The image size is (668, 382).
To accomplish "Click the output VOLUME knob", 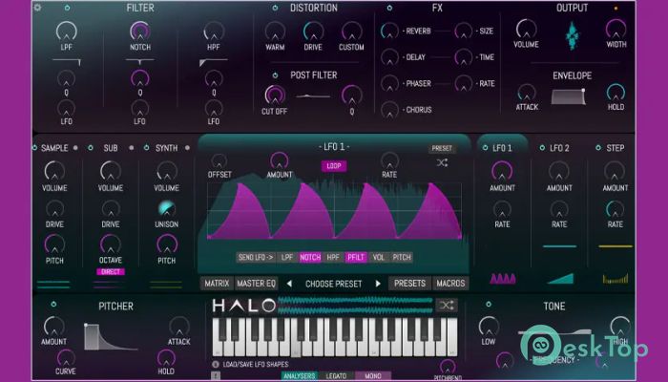I will click(527, 29).
